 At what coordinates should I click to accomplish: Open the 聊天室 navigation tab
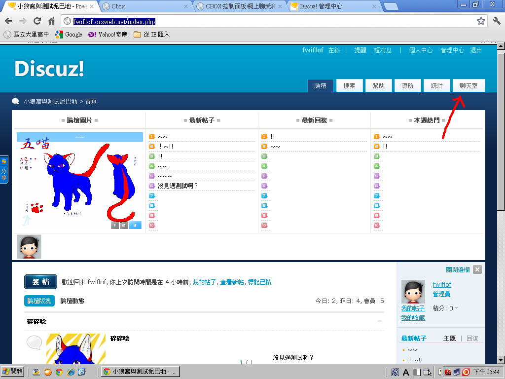(x=469, y=86)
